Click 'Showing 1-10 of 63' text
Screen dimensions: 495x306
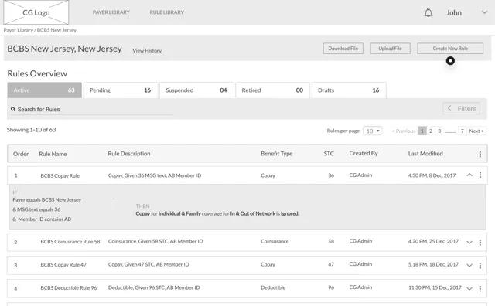tap(31, 130)
